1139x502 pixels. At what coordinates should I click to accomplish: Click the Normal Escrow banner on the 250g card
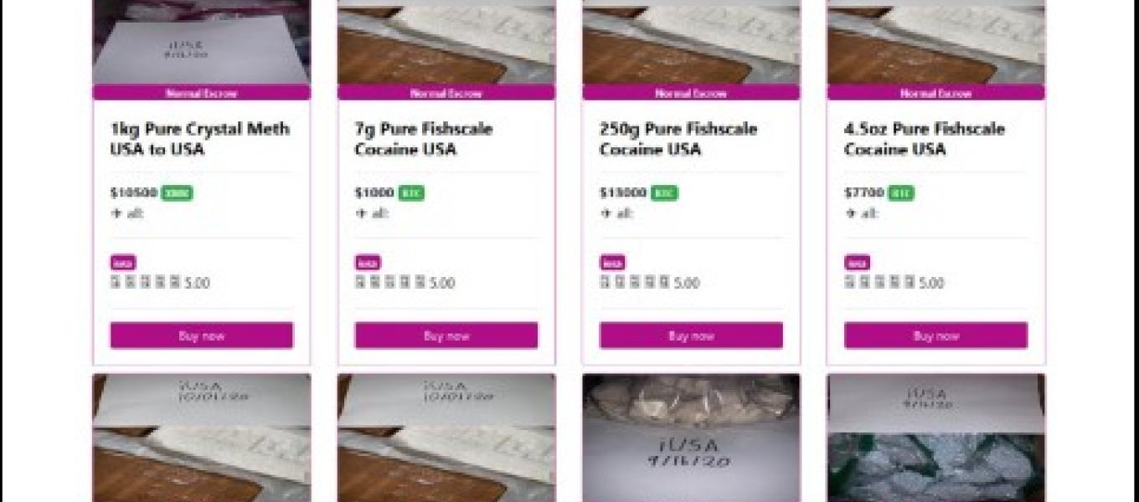[x=691, y=93]
